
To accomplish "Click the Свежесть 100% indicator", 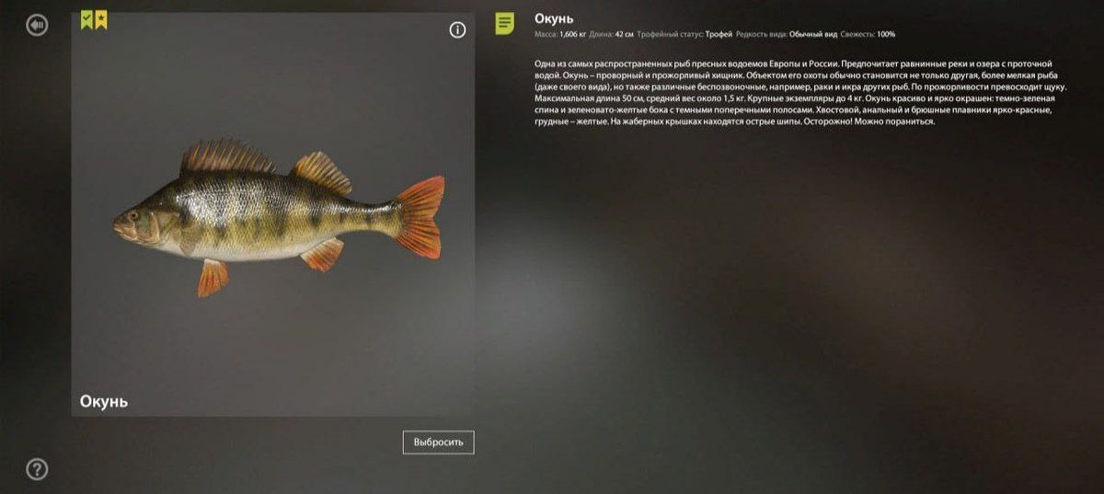I will tap(868, 34).
